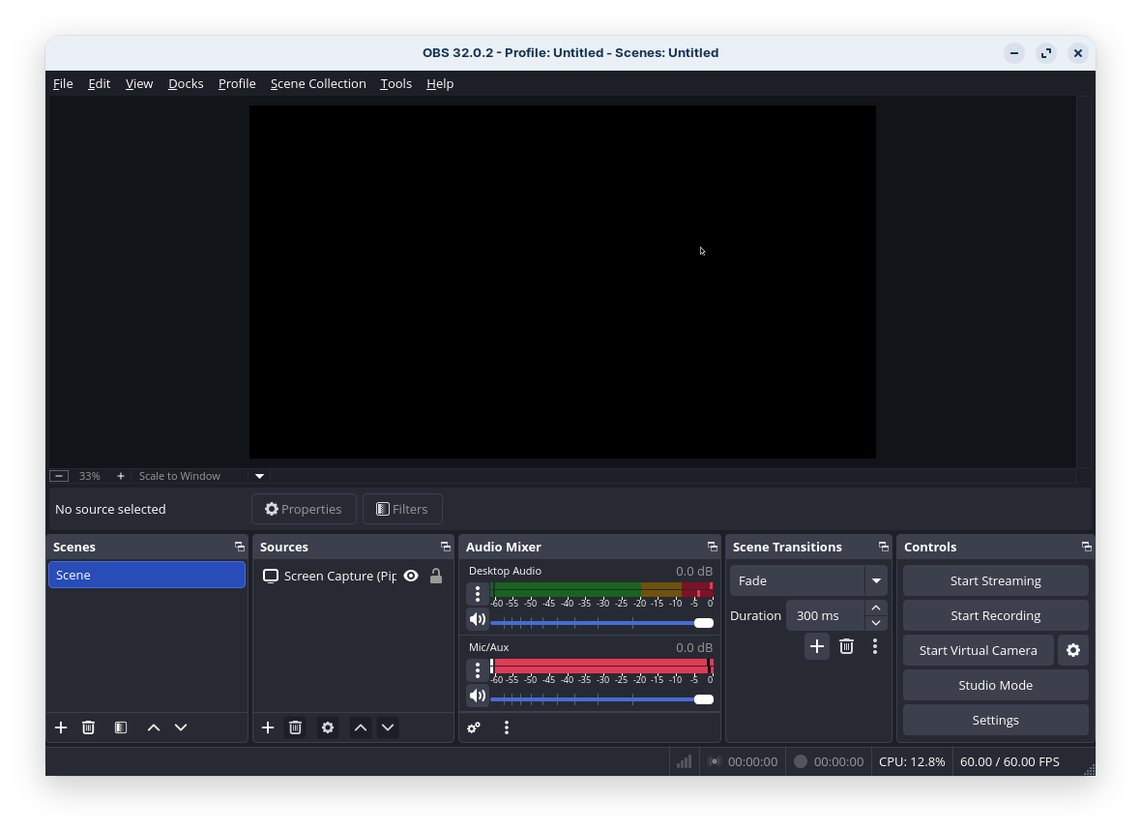Open the Docks menu
This screenshot has height=831, width=1141.
[x=186, y=83]
